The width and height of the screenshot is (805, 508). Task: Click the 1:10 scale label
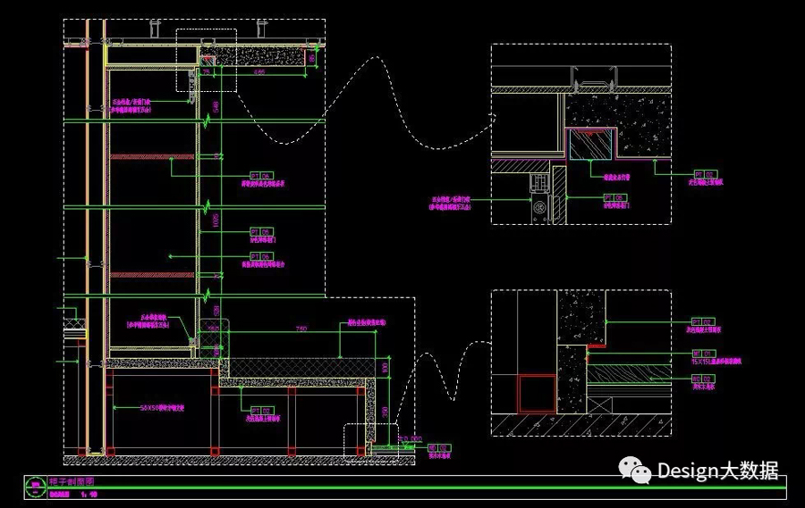pyautogui.click(x=89, y=493)
